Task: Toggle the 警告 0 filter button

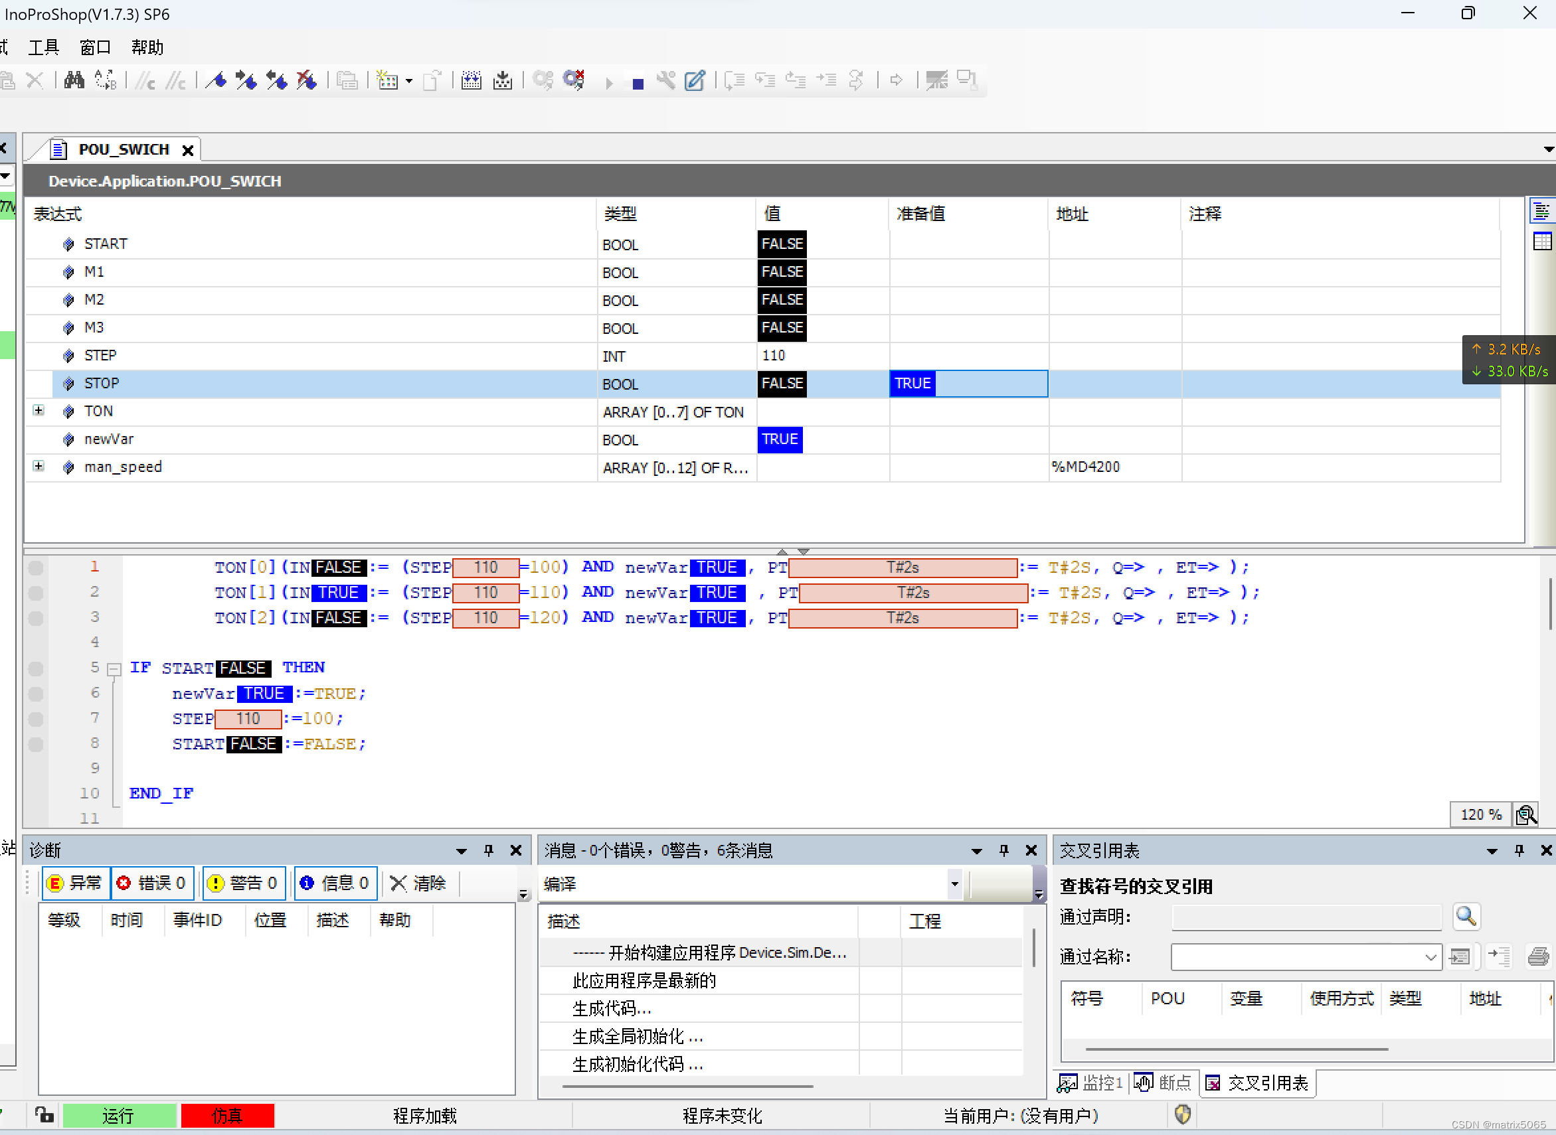Action: pyautogui.click(x=243, y=883)
